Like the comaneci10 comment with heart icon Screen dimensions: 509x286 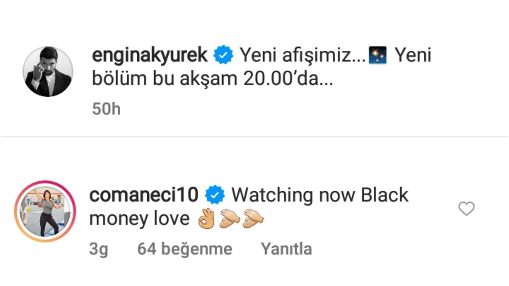tap(466, 209)
